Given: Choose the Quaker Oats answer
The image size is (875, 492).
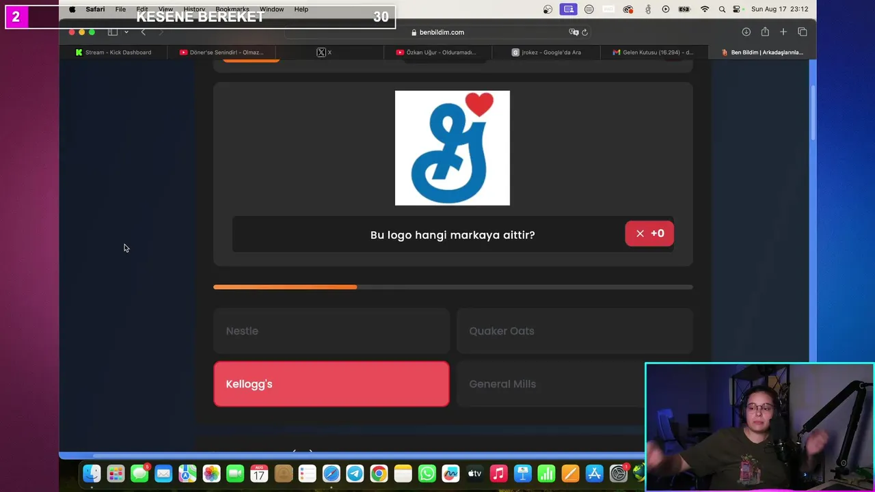Looking at the screenshot, I should coord(574,331).
